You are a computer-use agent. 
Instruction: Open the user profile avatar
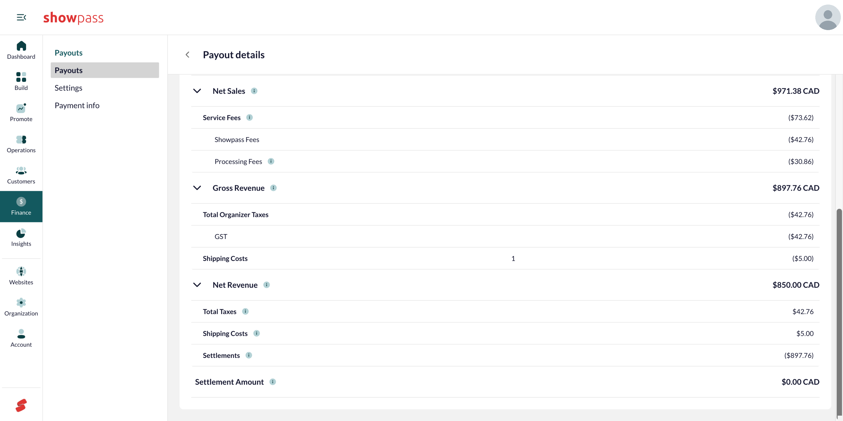pyautogui.click(x=828, y=17)
